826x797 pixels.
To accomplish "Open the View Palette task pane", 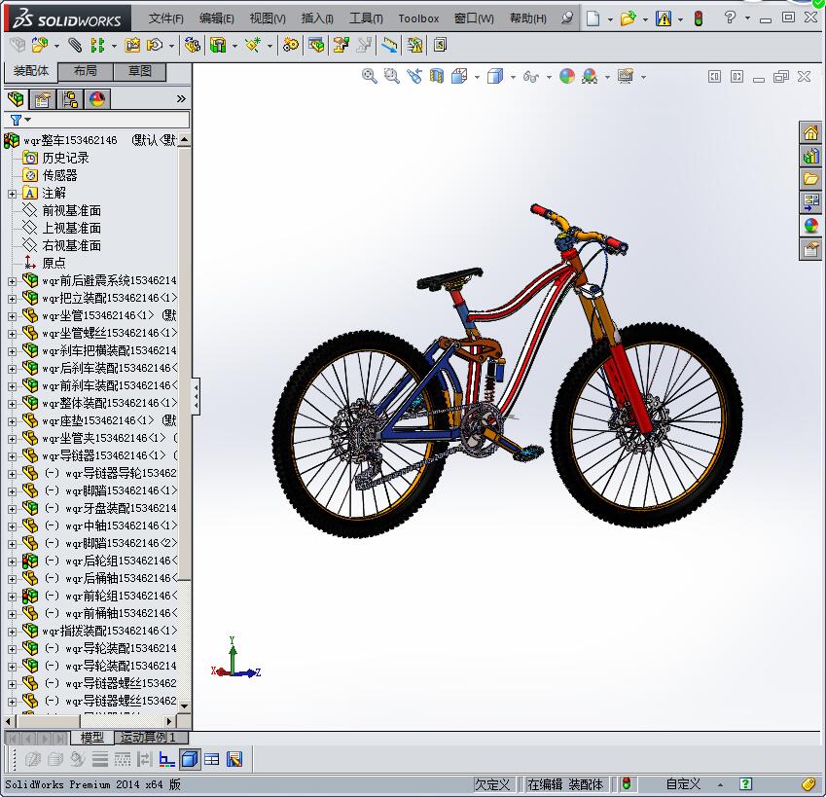I will click(810, 202).
